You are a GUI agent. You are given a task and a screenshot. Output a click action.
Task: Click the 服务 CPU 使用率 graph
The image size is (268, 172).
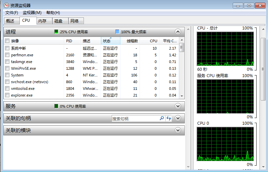click(225, 96)
